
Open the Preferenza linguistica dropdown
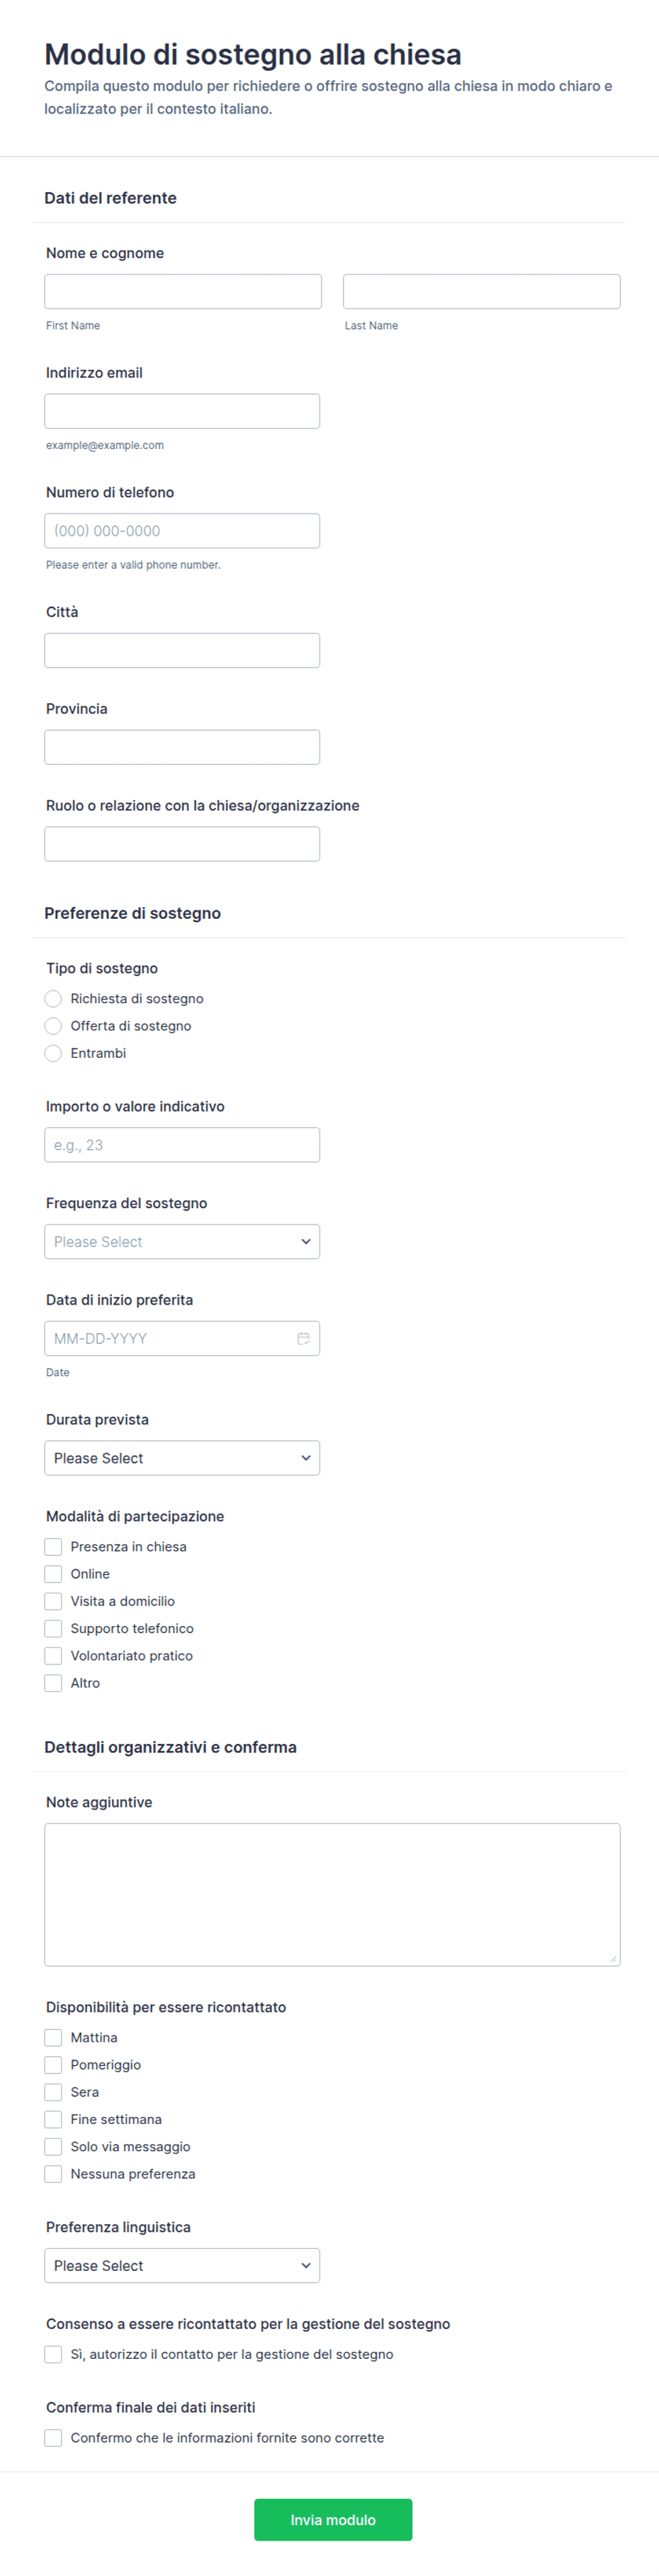pyautogui.click(x=181, y=2265)
